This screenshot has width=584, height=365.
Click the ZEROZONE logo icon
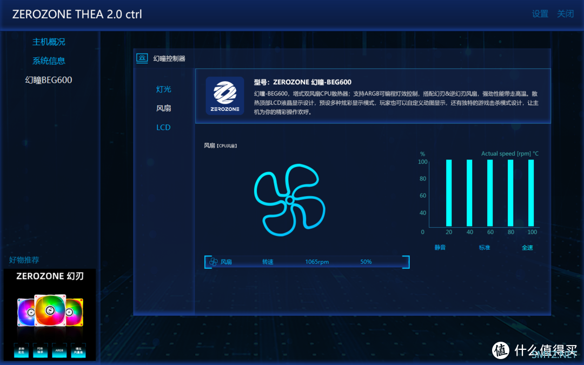pyautogui.click(x=225, y=96)
